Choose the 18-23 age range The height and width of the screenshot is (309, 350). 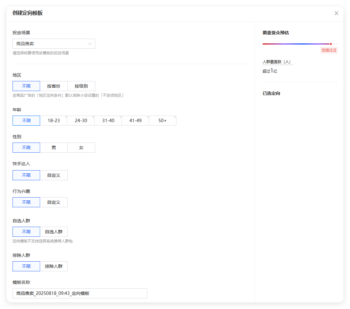pyautogui.click(x=54, y=120)
